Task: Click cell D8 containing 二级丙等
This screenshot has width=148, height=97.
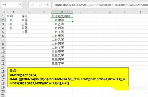Action: coord(62,44)
